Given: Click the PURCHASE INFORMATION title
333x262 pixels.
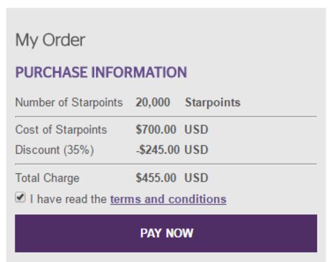Looking at the screenshot, I should tap(101, 72).
